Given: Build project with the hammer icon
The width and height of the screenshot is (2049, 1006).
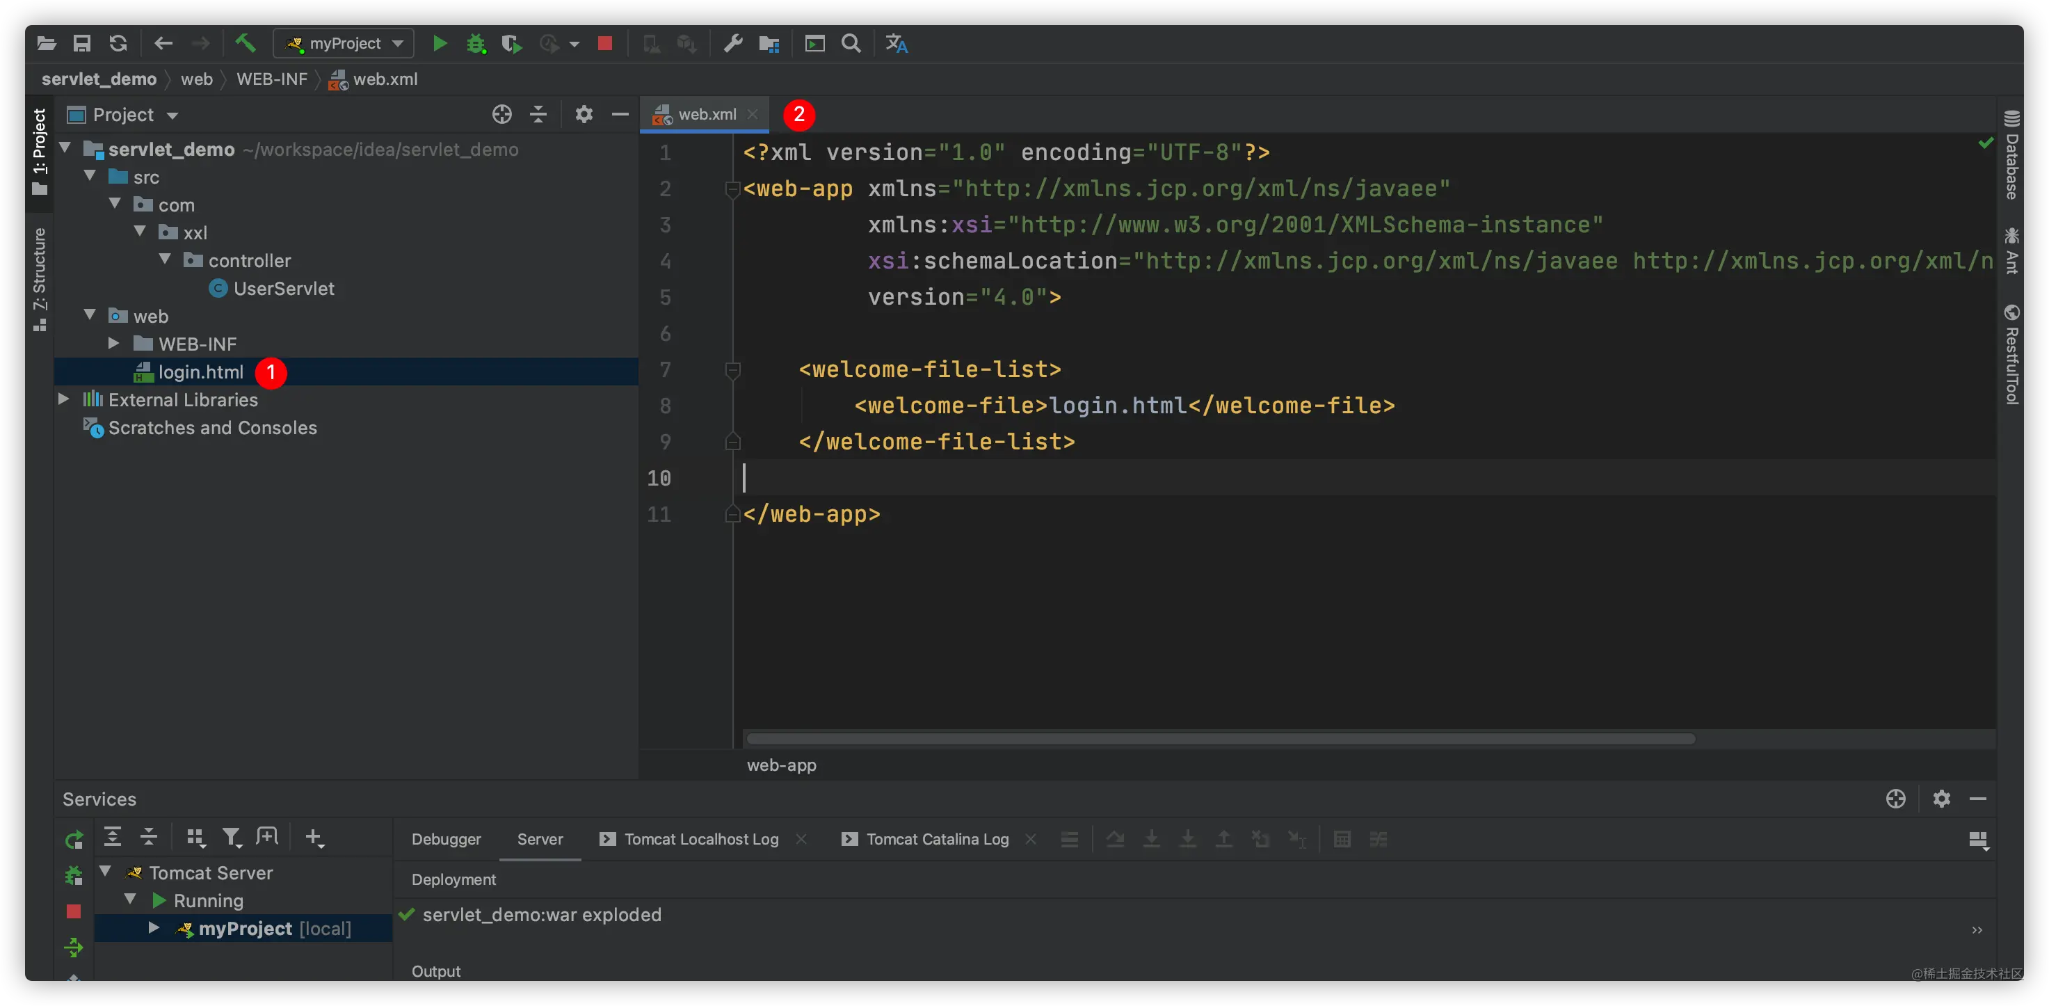Looking at the screenshot, I should 245,43.
